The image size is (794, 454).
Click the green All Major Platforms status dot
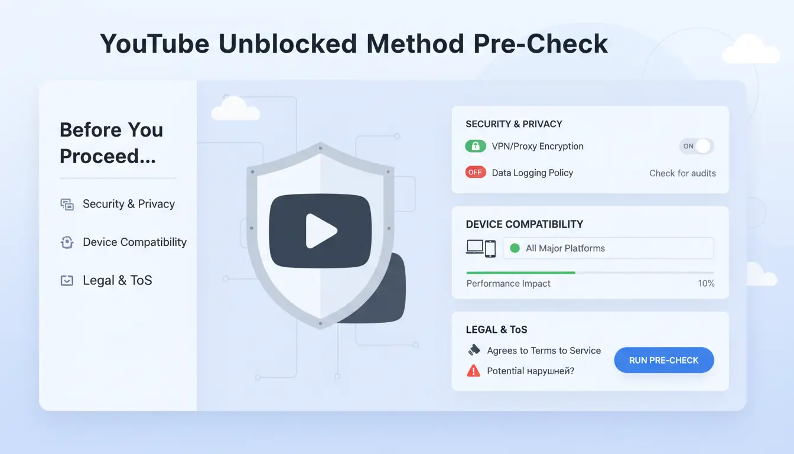[515, 248]
